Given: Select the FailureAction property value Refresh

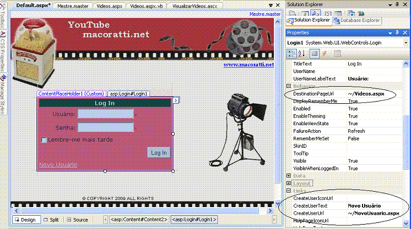Looking at the screenshot, I should tap(374, 131).
